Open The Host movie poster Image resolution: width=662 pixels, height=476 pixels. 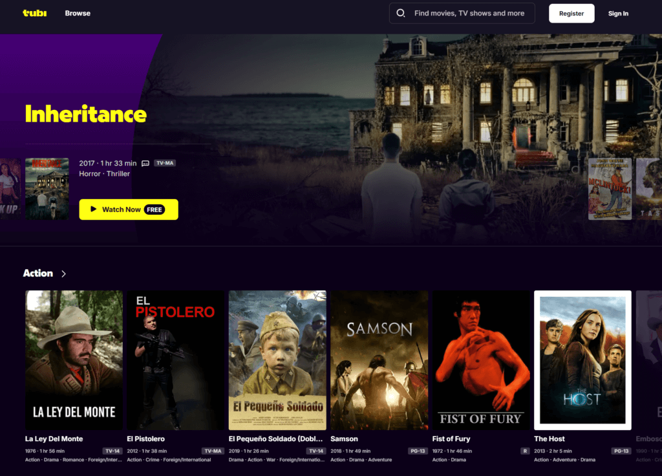(582, 360)
